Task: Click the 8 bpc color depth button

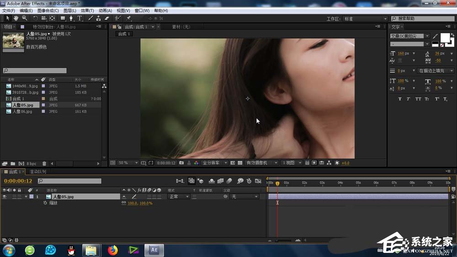Action: pos(31,163)
